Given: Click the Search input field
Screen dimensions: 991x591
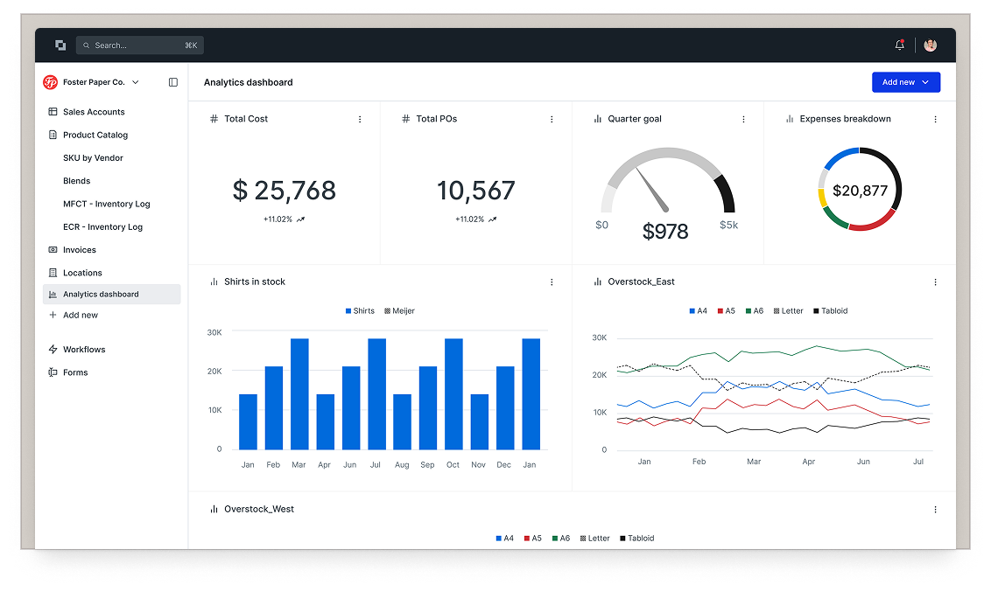Looking at the screenshot, I should [138, 45].
